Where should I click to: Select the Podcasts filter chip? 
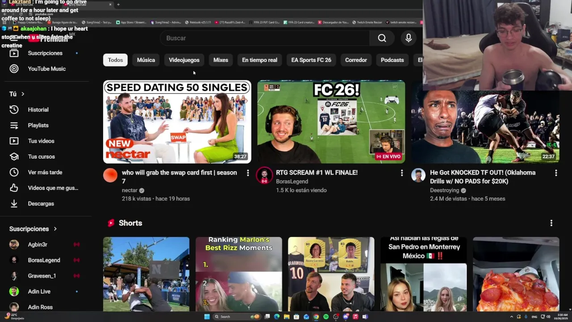click(x=392, y=60)
